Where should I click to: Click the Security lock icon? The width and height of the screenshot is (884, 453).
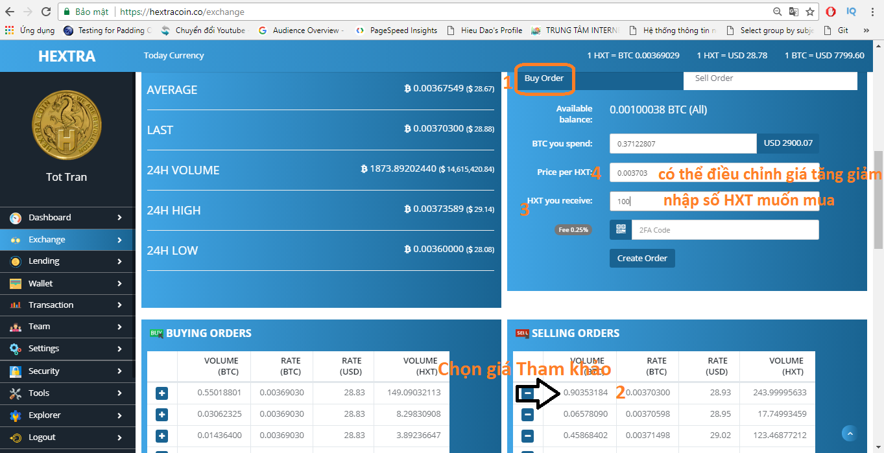[x=16, y=371]
